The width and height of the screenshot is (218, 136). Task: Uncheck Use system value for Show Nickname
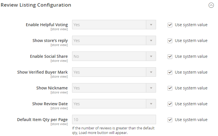170,88
